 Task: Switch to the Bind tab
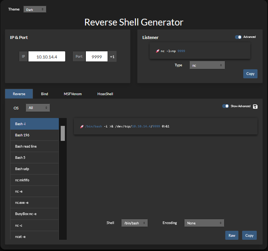(45, 94)
